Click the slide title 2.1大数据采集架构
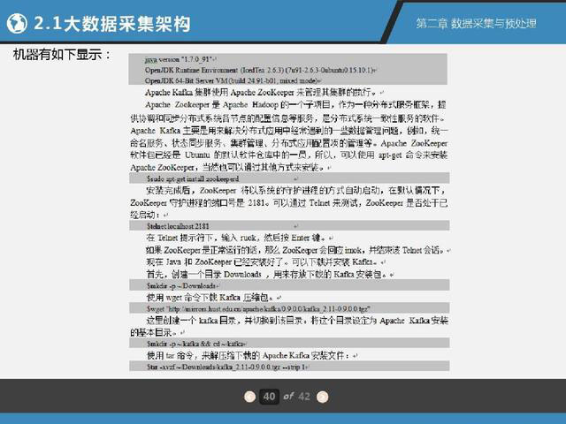Image resolution: width=566 pixels, height=424 pixels. [110, 22]
